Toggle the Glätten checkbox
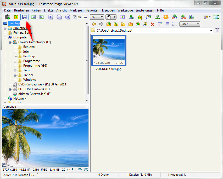 point(75,17)
